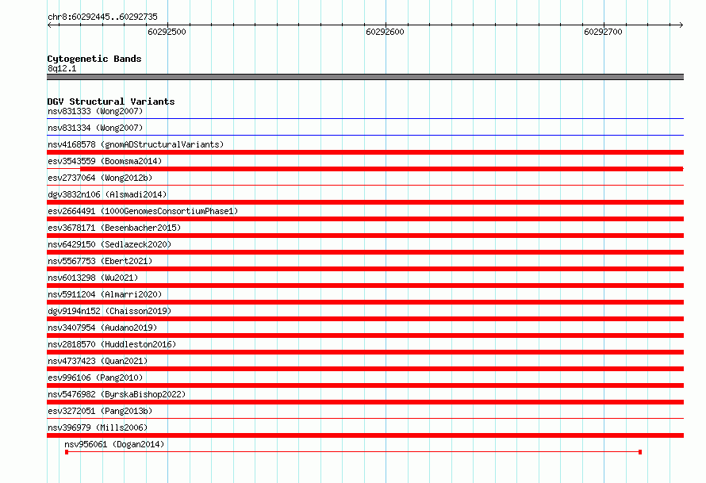Open nsv5567753 (Ebert2021) variant

click(x=100, y=261)
